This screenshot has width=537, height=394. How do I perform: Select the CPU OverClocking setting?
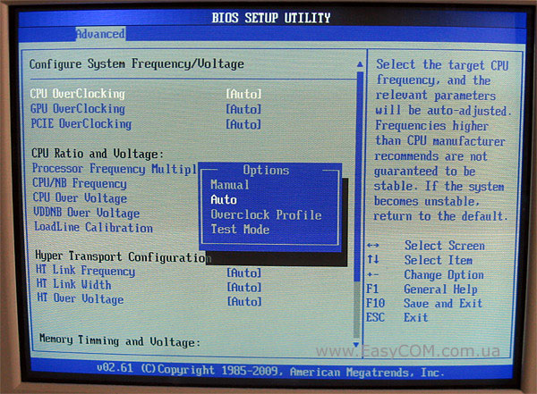(x=78, y=94)
